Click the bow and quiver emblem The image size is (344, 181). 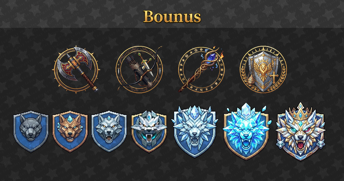(139, 69)
